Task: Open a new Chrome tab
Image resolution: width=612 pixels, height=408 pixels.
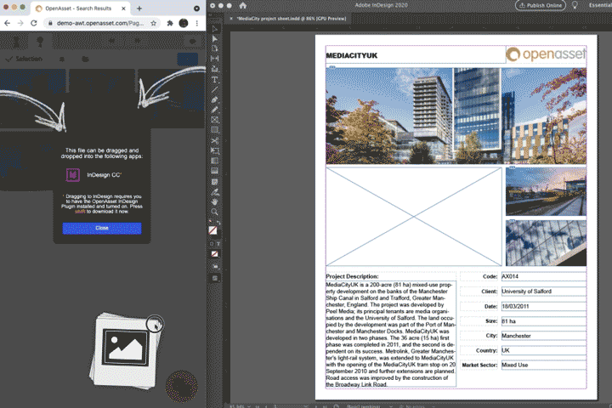Action: 139,8
